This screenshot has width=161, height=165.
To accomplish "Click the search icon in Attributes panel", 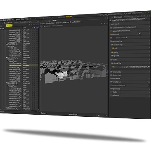I will (x=149, y=22).
